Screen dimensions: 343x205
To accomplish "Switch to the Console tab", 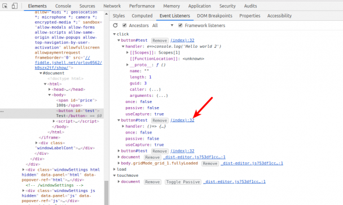I will 63,6.
